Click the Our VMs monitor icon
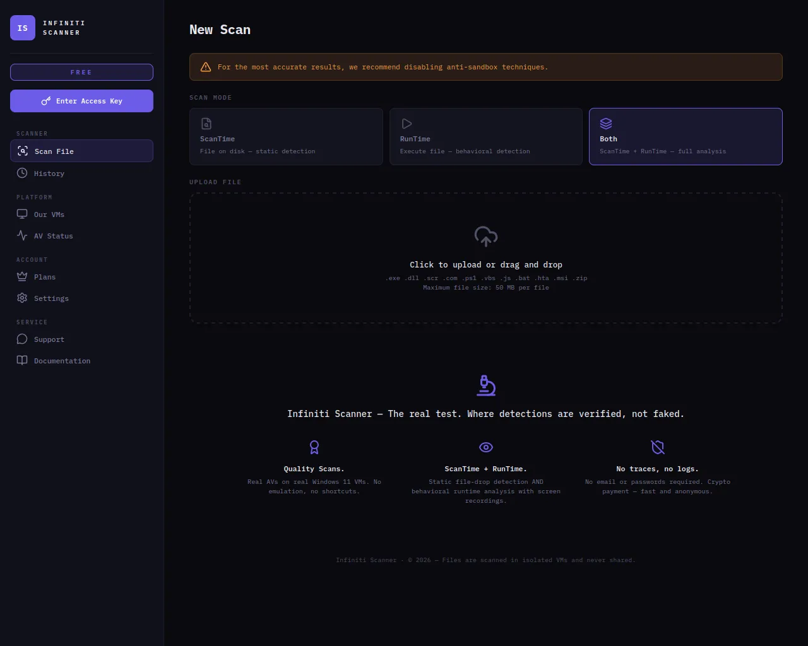This screenshot has height=646, width=808. (x=22, y=214)
